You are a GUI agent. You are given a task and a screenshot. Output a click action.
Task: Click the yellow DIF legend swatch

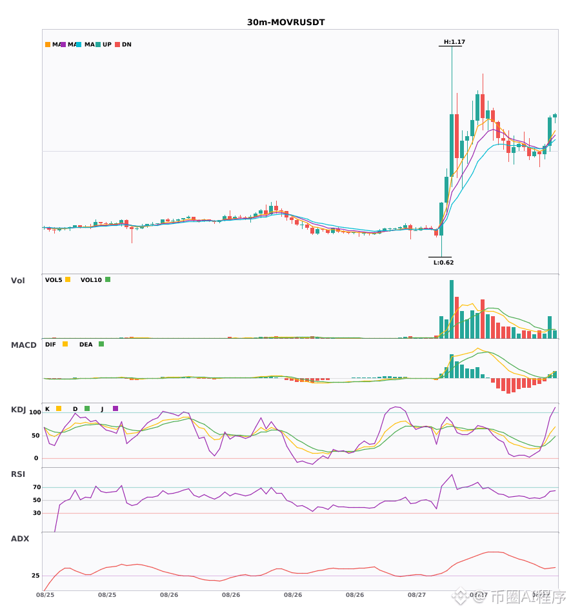coord(65,344)
